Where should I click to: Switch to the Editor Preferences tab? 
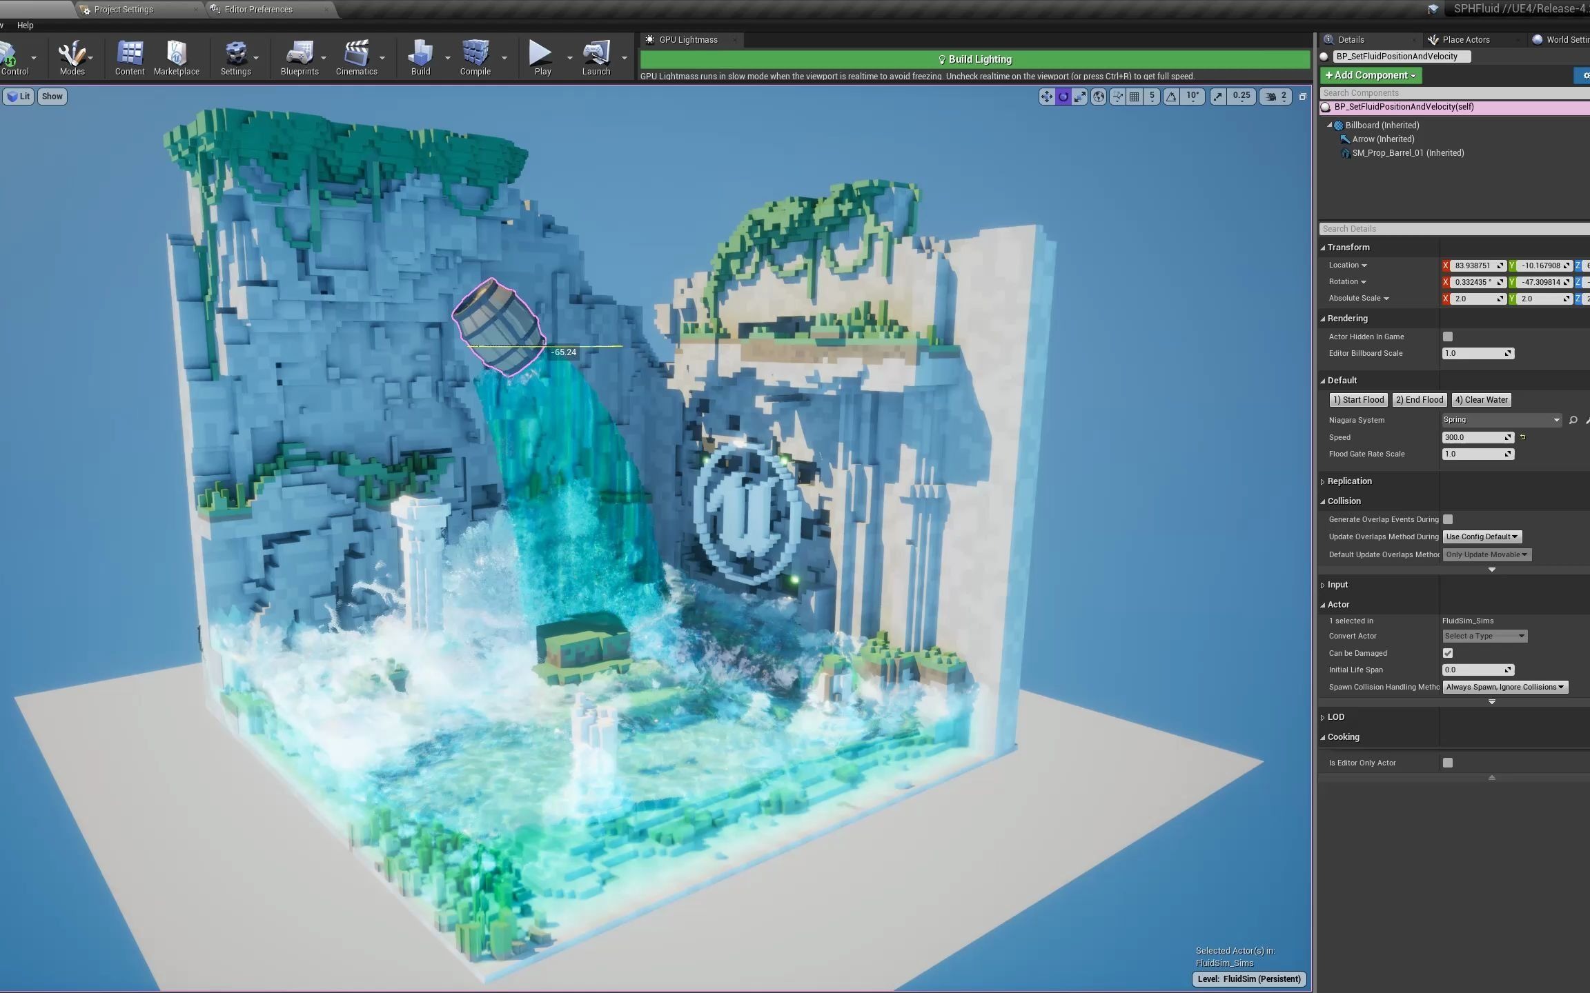tap(259, 9)
